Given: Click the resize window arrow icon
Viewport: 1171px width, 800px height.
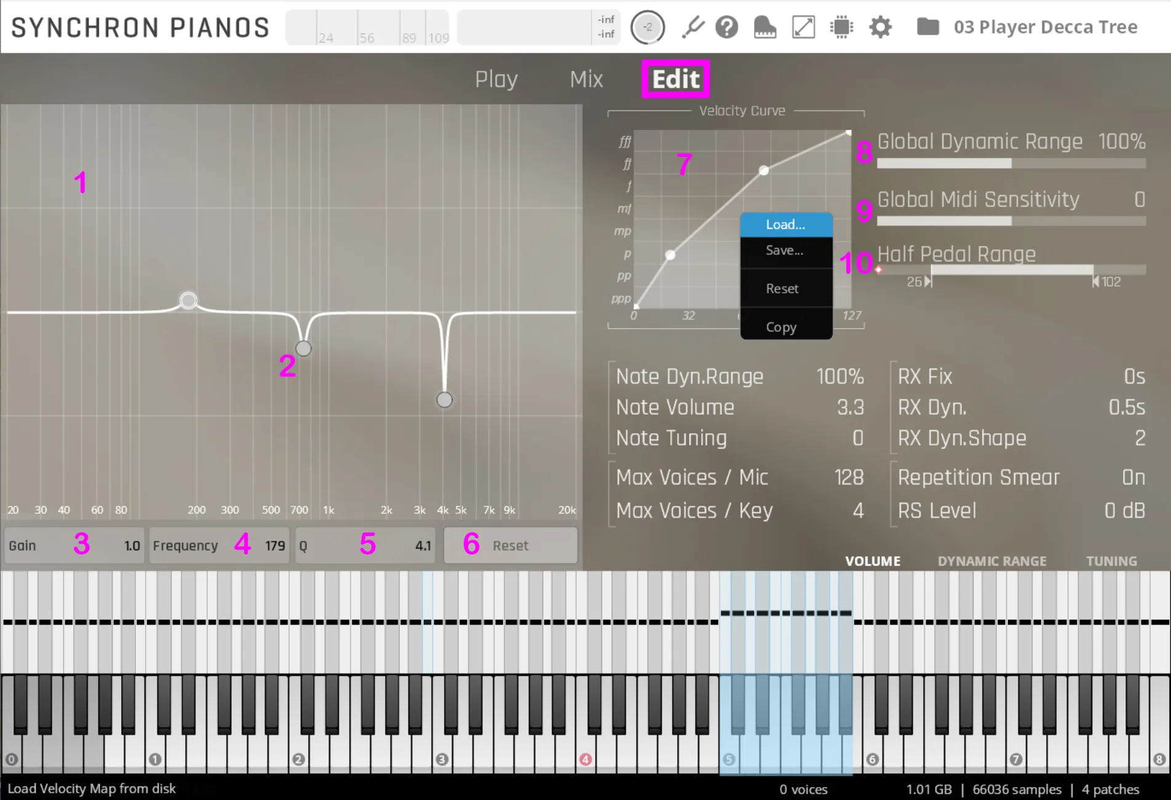Looking at the screenshot, I should 803,27.
